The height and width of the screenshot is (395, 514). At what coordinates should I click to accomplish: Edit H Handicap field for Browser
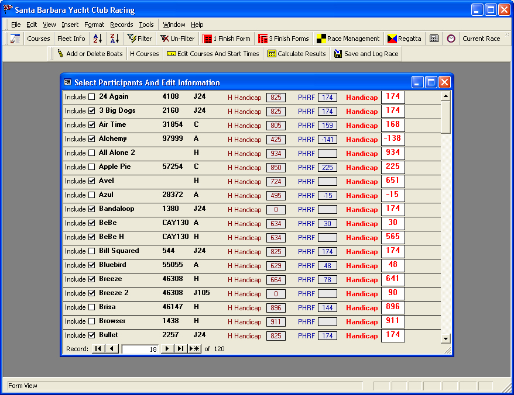pyautogui.click(x=276, y=322)
